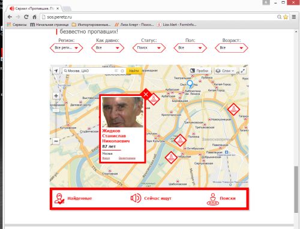Select the search marker near Oktyabrskaya
300x229 pixels.
(x=180, y=140)
